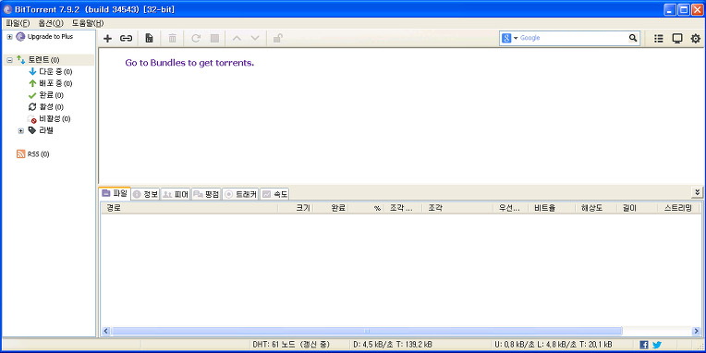The image size is (706, 353).
Task: Expand the 라벨 tree node
Action: pos(20,131)
